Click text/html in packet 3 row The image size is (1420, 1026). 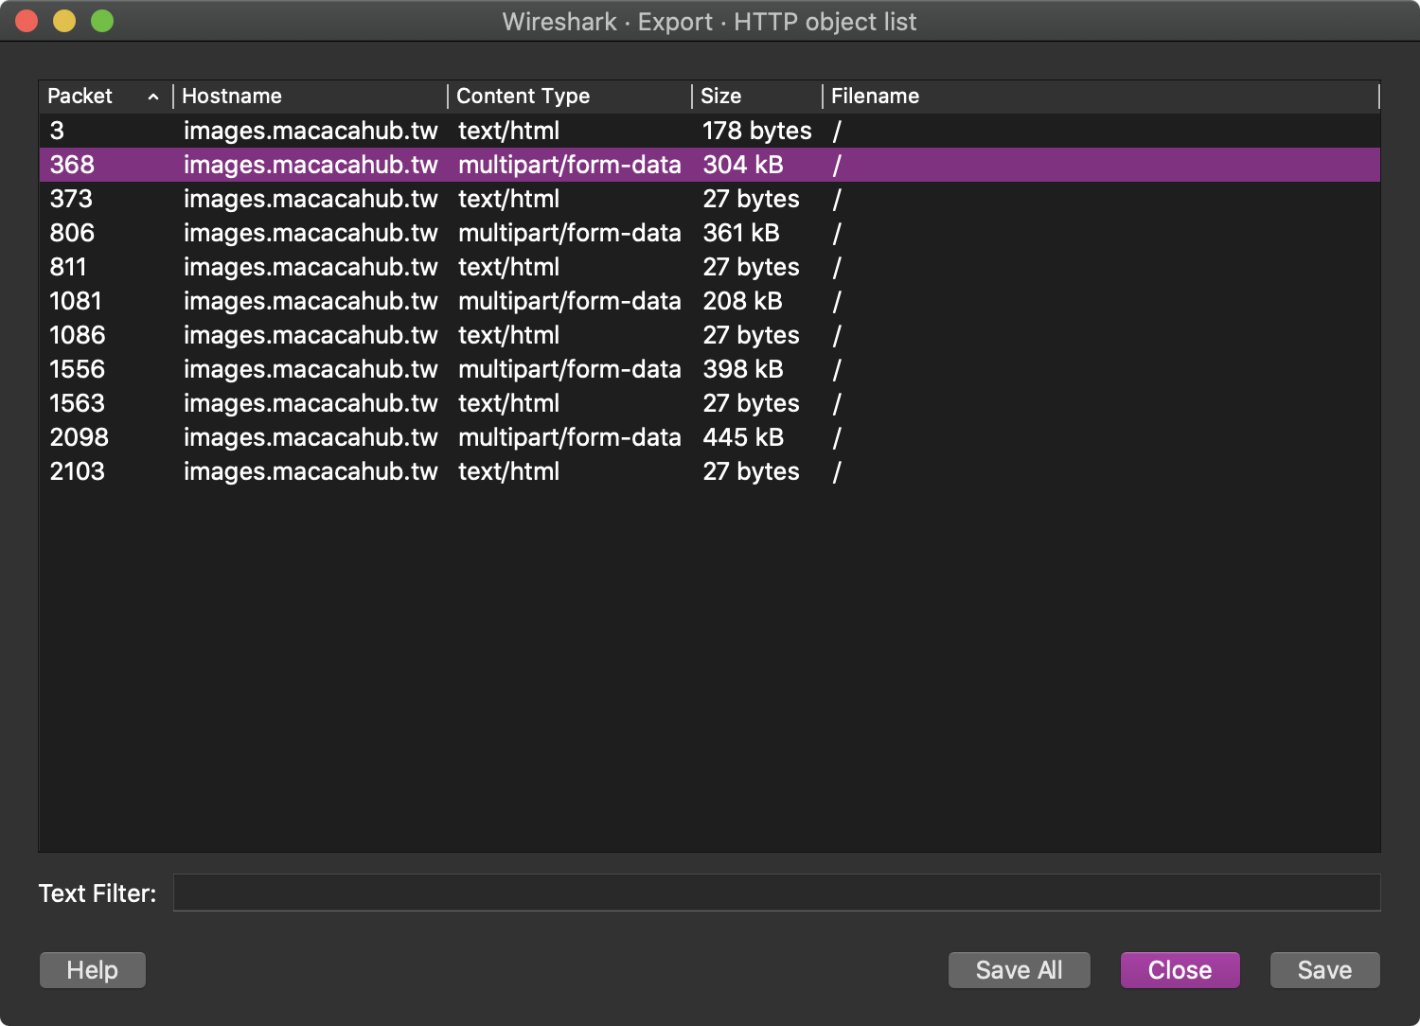pos(508,131)
